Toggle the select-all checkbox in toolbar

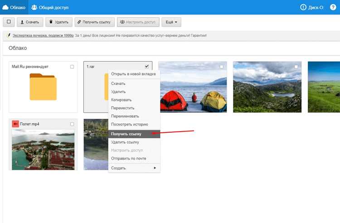[9, 22]
